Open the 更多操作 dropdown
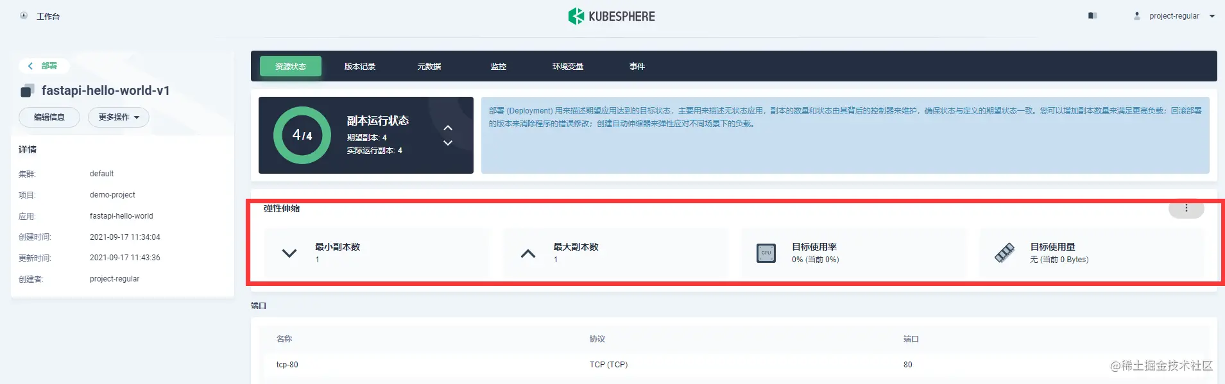 point(119,117)
